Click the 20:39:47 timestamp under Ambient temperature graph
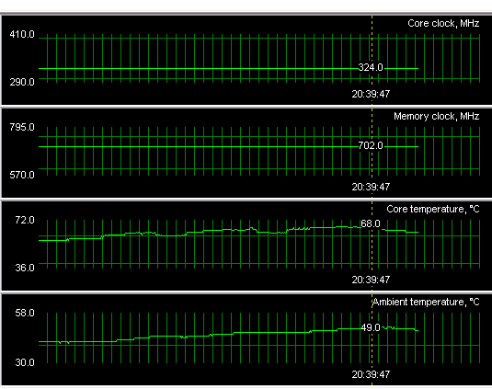 click(x=371, y=374)
